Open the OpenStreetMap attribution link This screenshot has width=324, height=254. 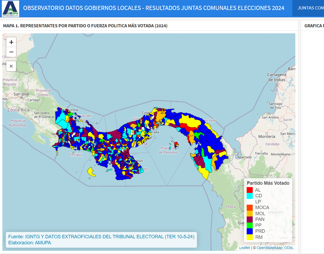[269, 248]
